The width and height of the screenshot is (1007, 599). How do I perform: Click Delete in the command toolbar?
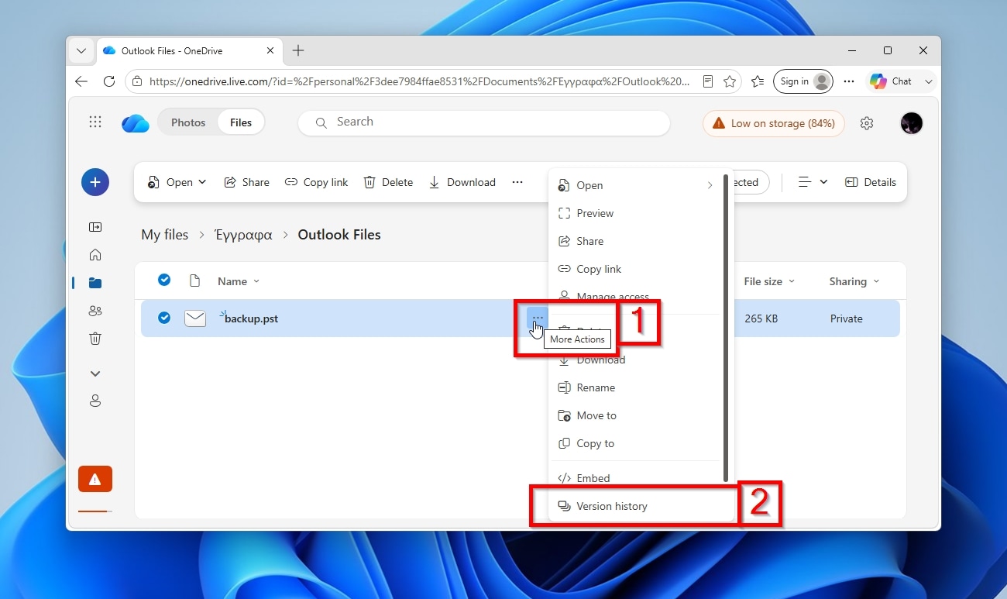pyautogui.click(x=388, y=182)
